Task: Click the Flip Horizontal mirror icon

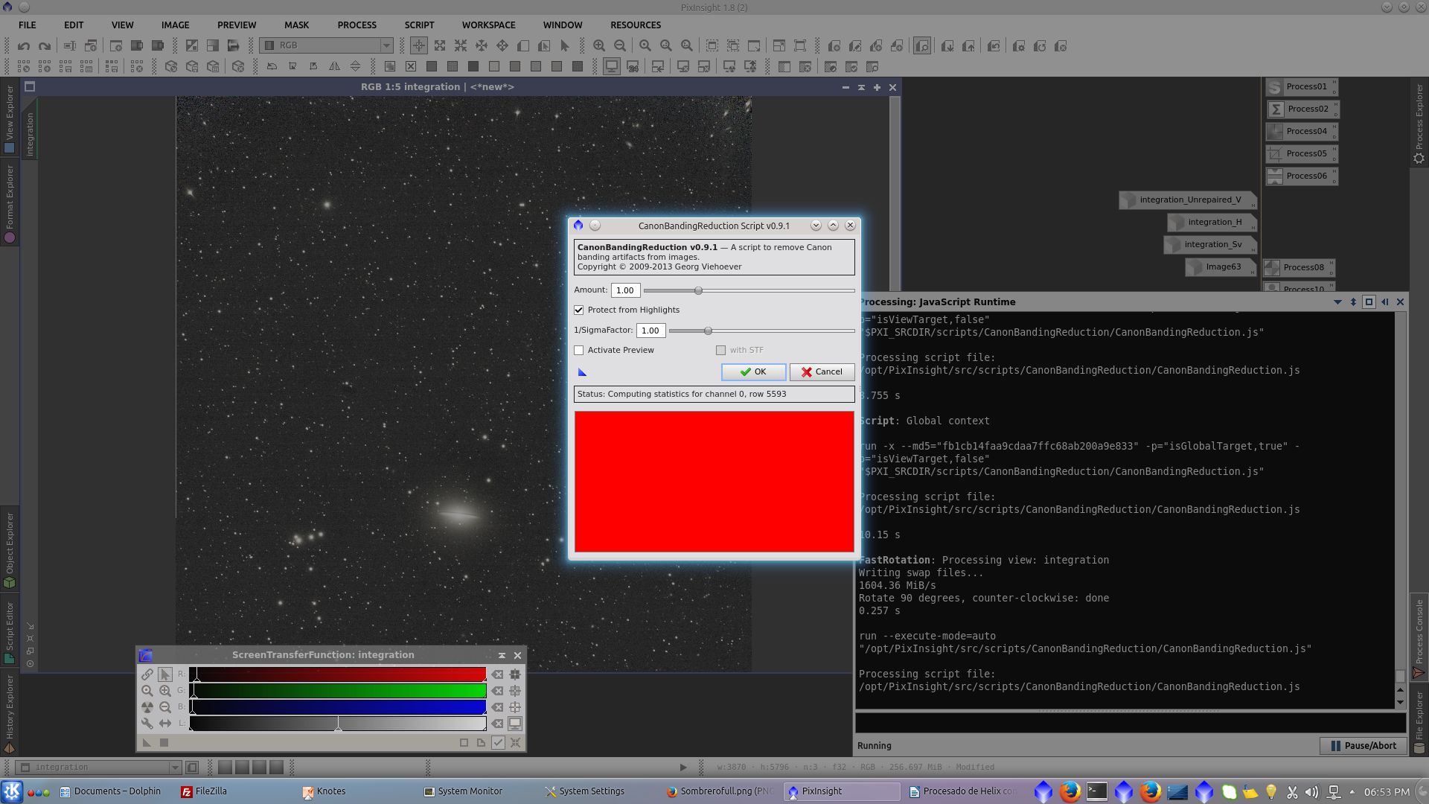Action: click(335, 67)
